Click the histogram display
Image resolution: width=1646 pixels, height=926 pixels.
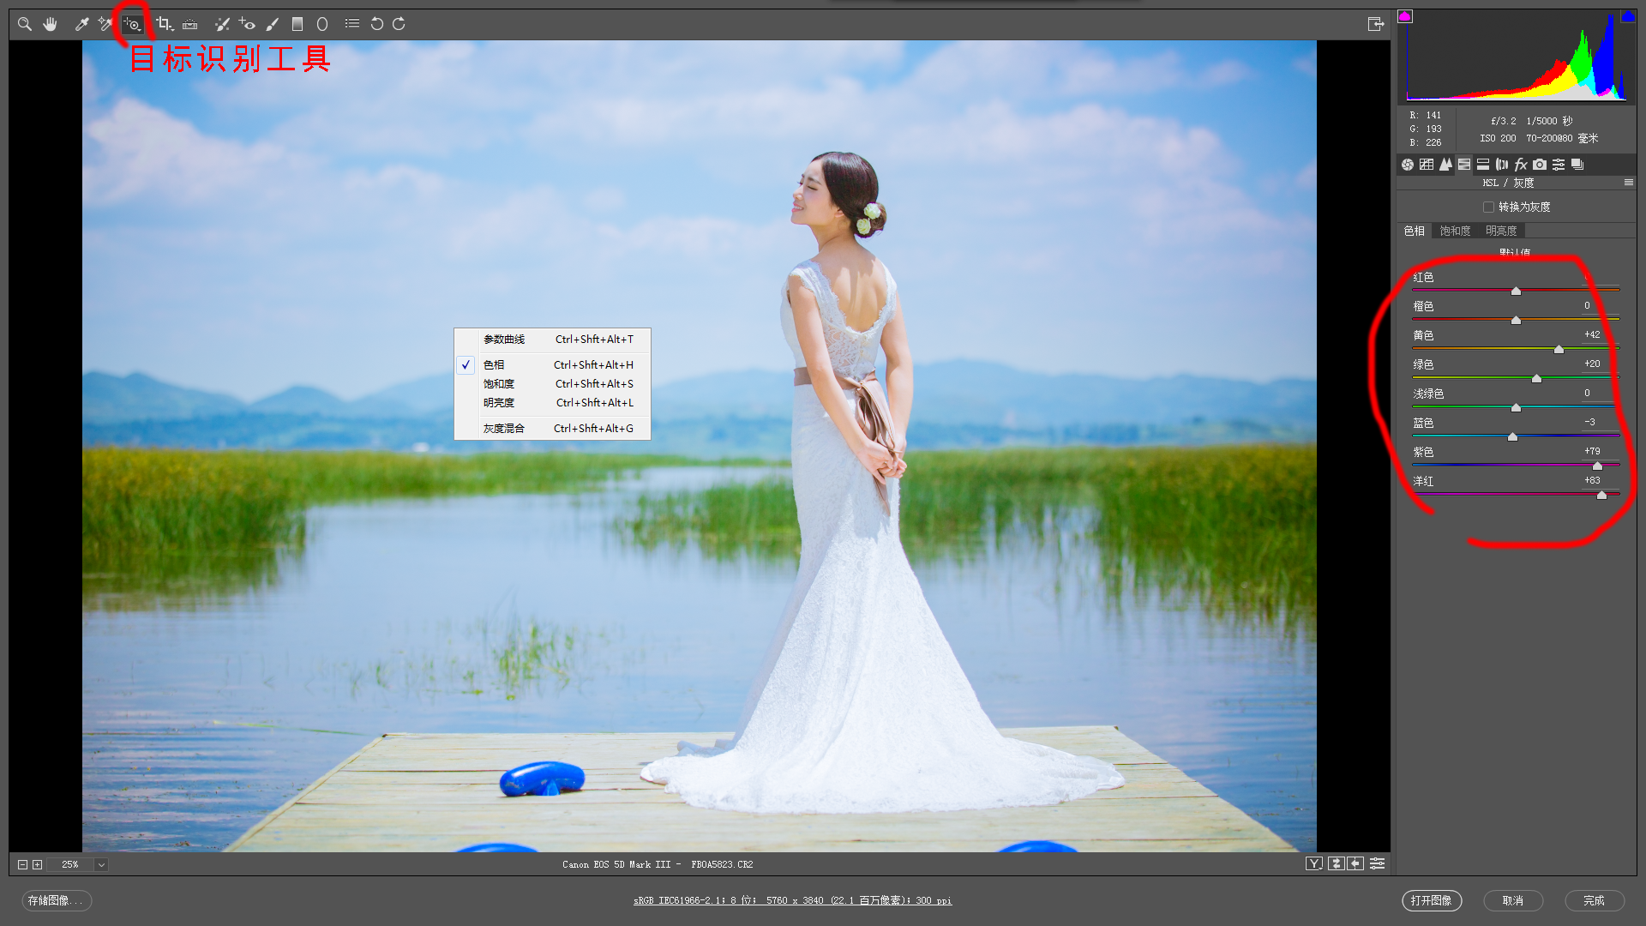[1517, 56]
